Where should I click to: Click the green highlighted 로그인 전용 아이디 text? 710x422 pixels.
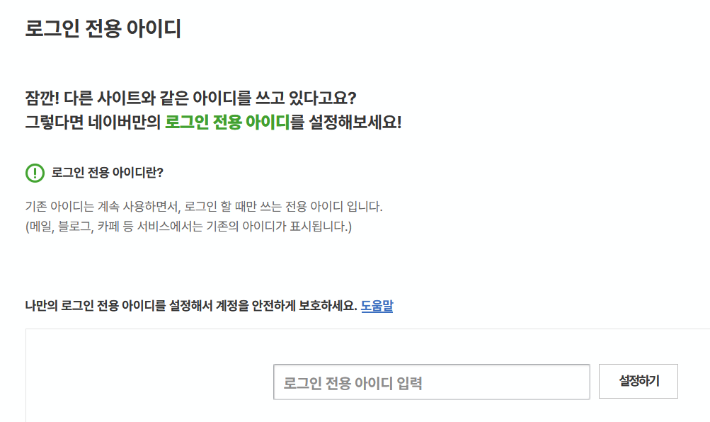tap(227, 122)
